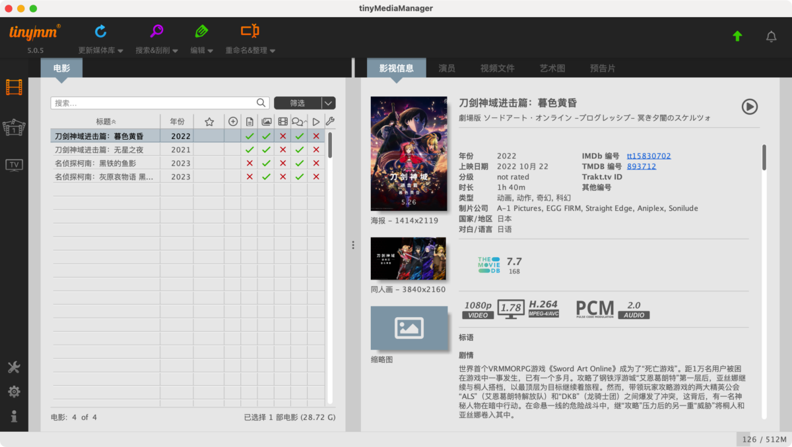Open the movie sets icon in the sidebar
The width and height of the screenshot is (792, 447).
(14, 127)
